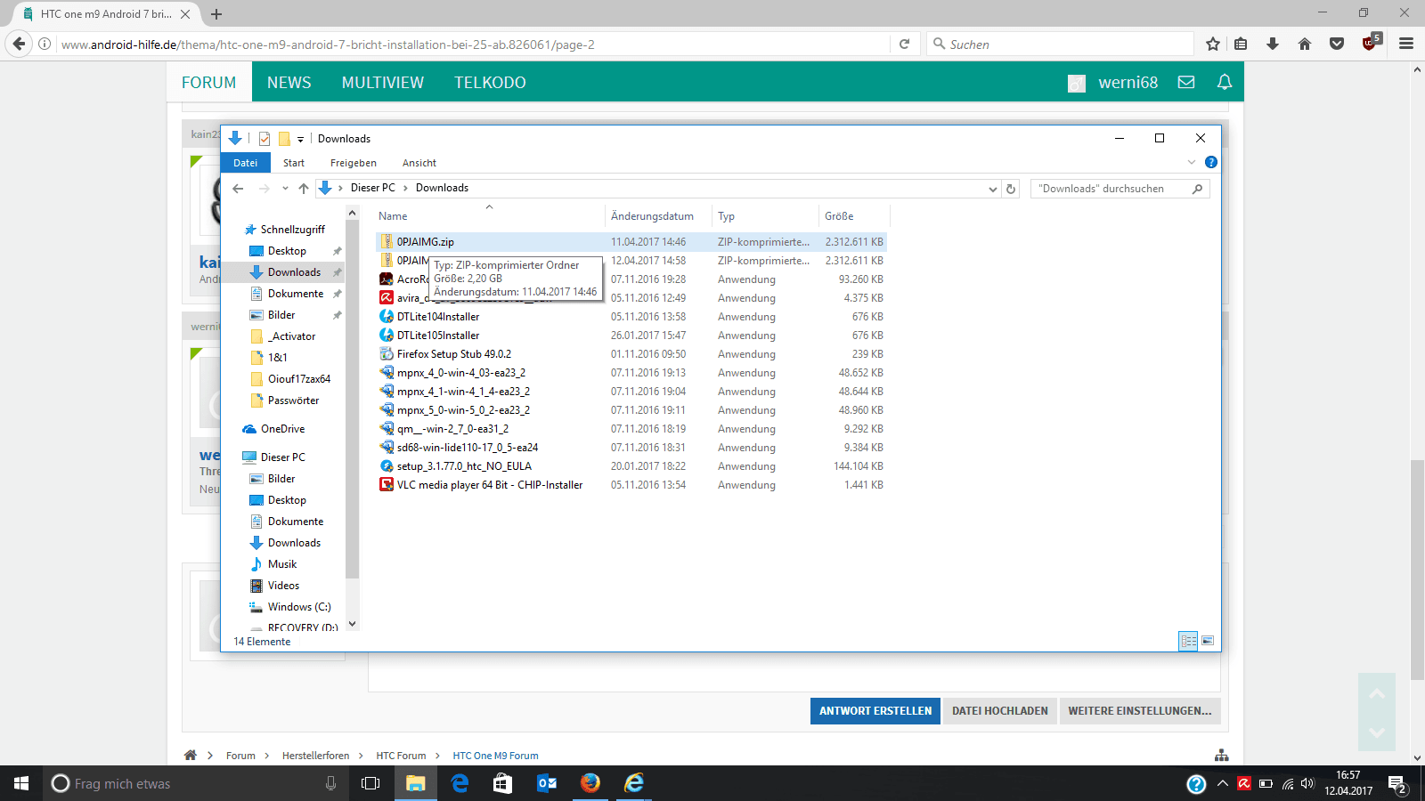Open address bar history dropdown
The image size is (1425, 801).
tap(993, 189)
